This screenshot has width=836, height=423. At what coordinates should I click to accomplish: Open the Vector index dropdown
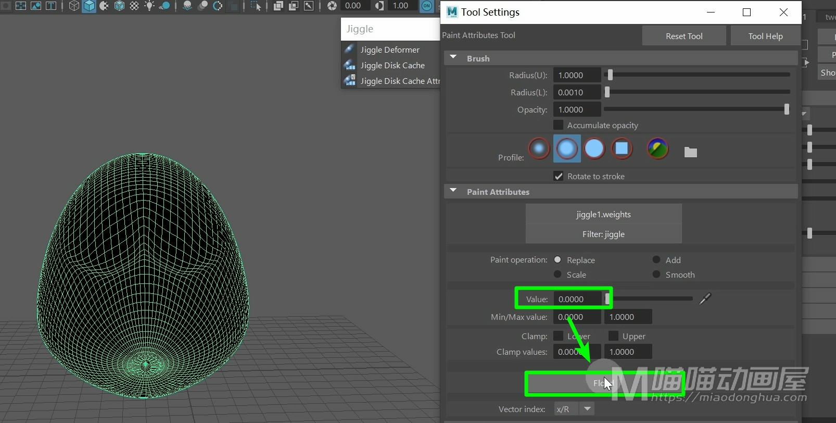pyautogui.click(x=587, y=409)
